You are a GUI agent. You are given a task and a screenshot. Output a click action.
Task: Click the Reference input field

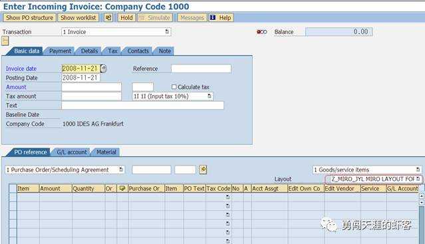(x=201, y=68)
